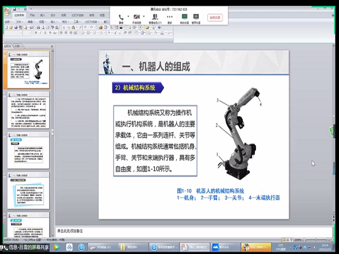Click the slide title 一、机器人的组成
The height and width of the screenshot is (254, 339).
[x=156, y=66]
